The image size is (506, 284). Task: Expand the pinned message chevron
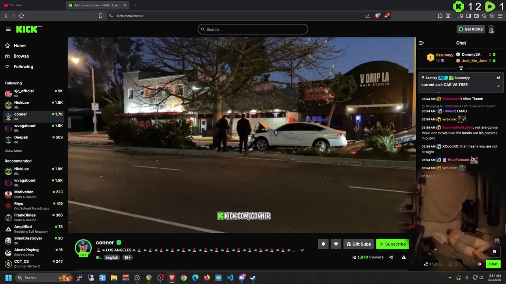[498, 86]
